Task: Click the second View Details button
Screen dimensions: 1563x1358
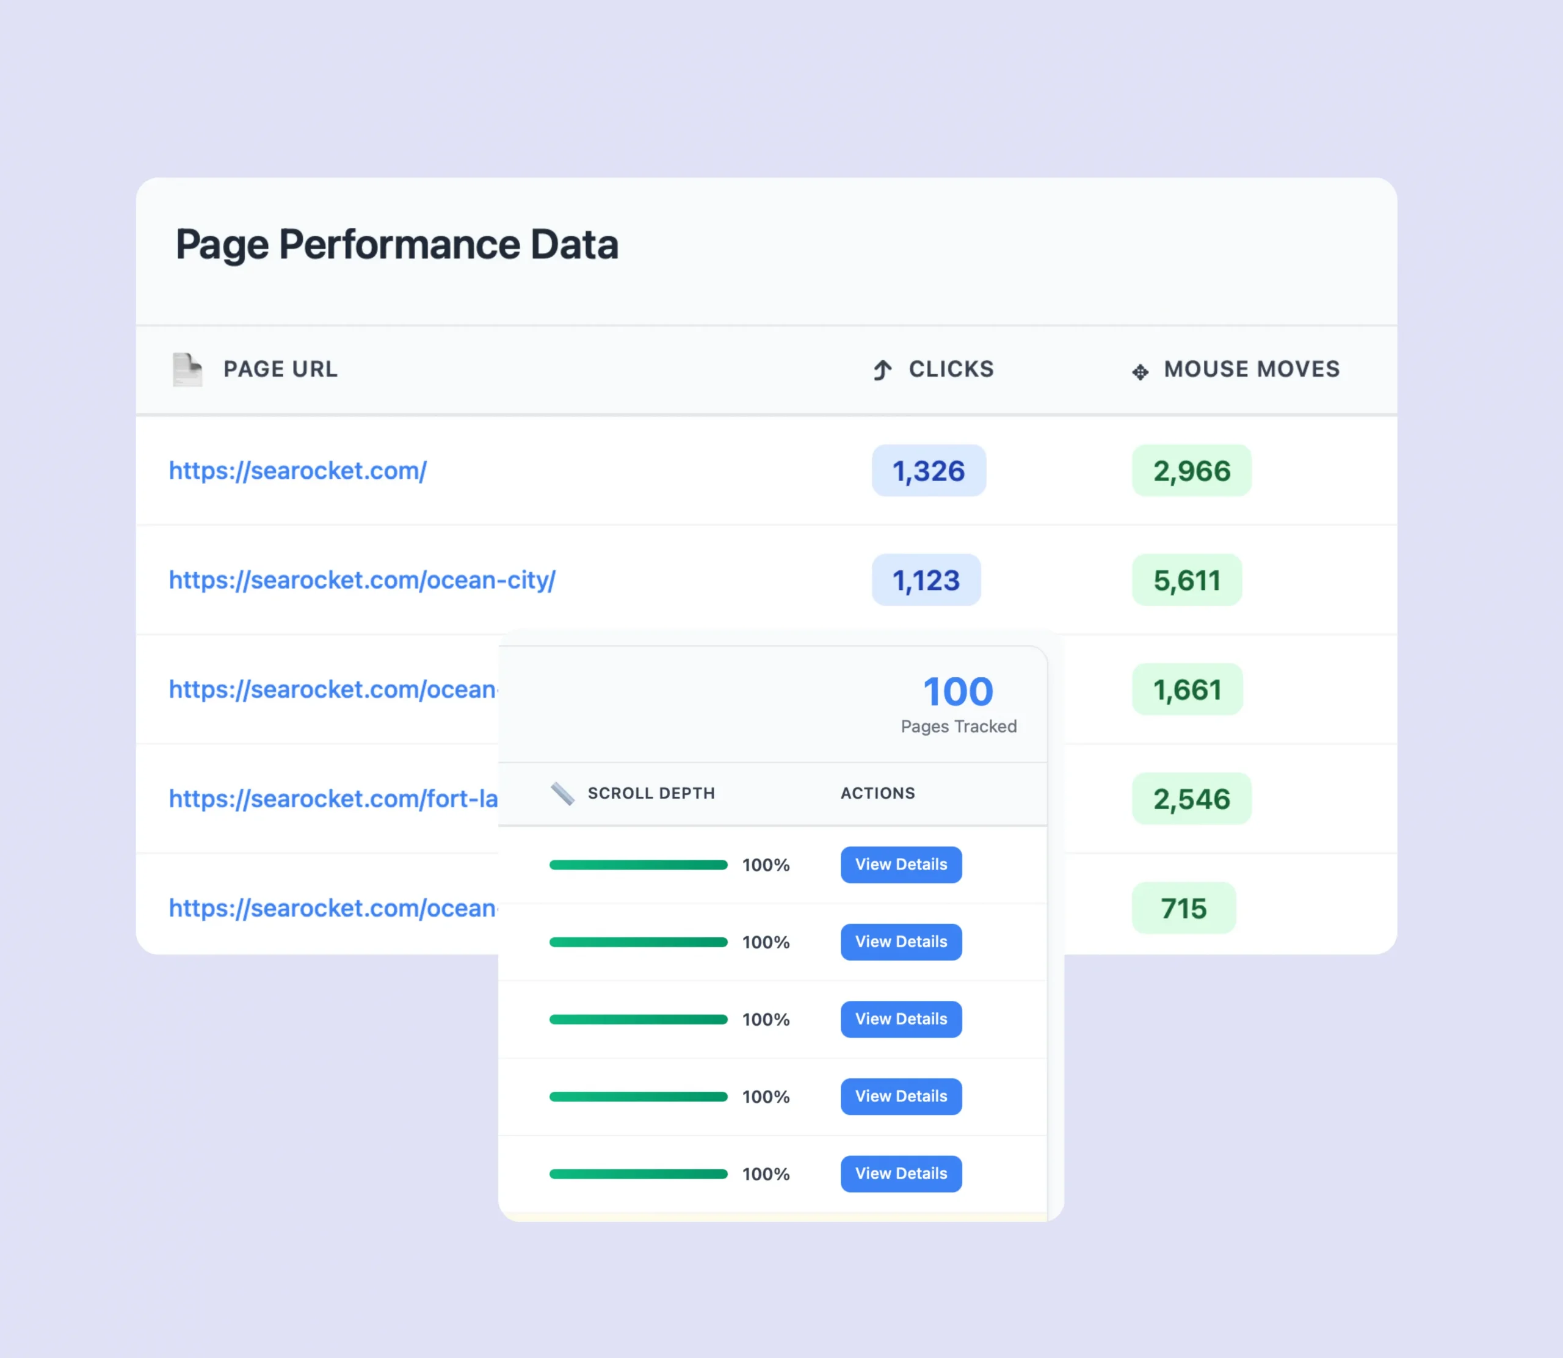Action: 901,942
